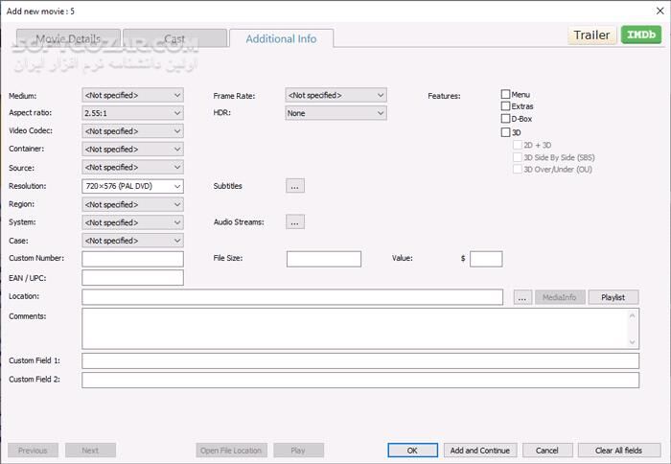The height and width of the screenshot is (464, 671).
Task: Browse for file with Location ellipsis button
Action: coord(522,297)
